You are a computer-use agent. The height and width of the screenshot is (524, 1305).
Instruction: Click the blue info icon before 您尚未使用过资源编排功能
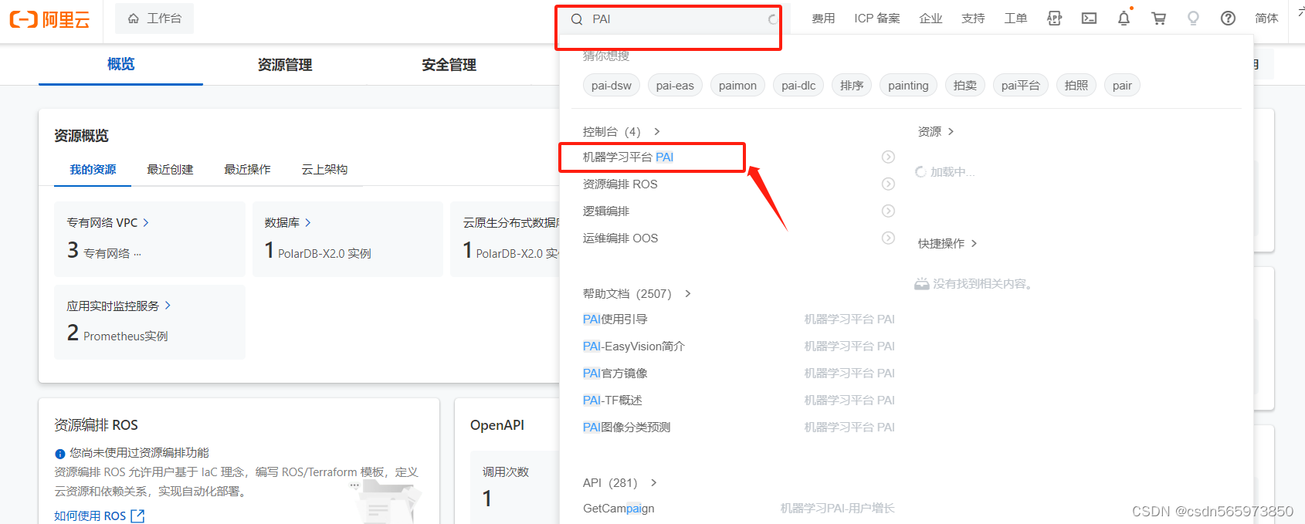(x=59, y=454)
